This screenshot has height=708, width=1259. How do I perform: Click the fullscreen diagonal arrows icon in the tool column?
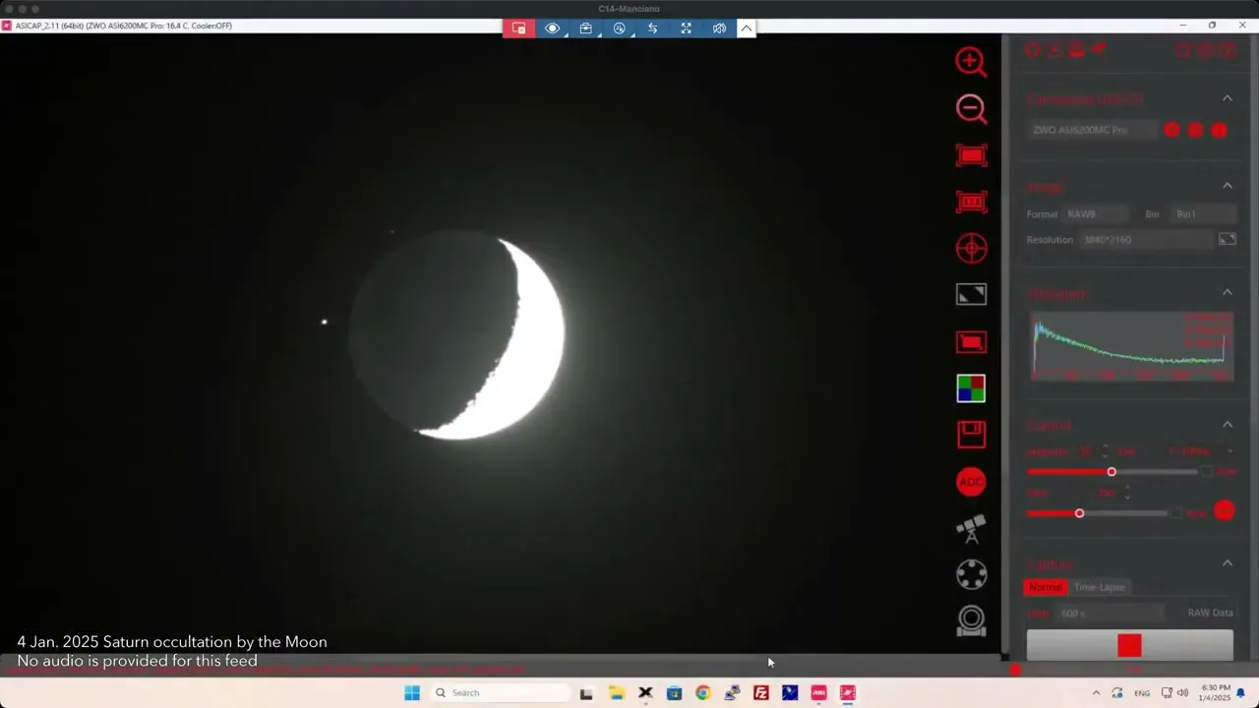(x=971, y=294)
